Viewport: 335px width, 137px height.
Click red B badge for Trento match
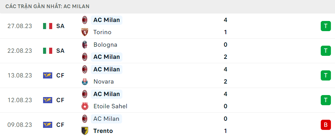(326, 125)
